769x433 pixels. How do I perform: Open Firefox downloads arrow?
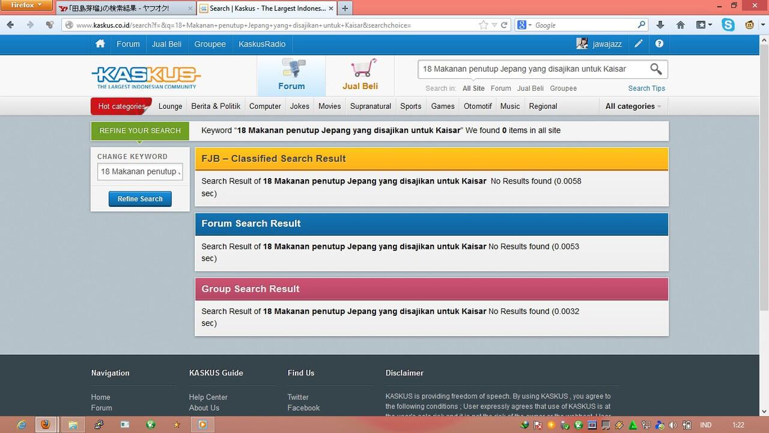coord(660,25)
